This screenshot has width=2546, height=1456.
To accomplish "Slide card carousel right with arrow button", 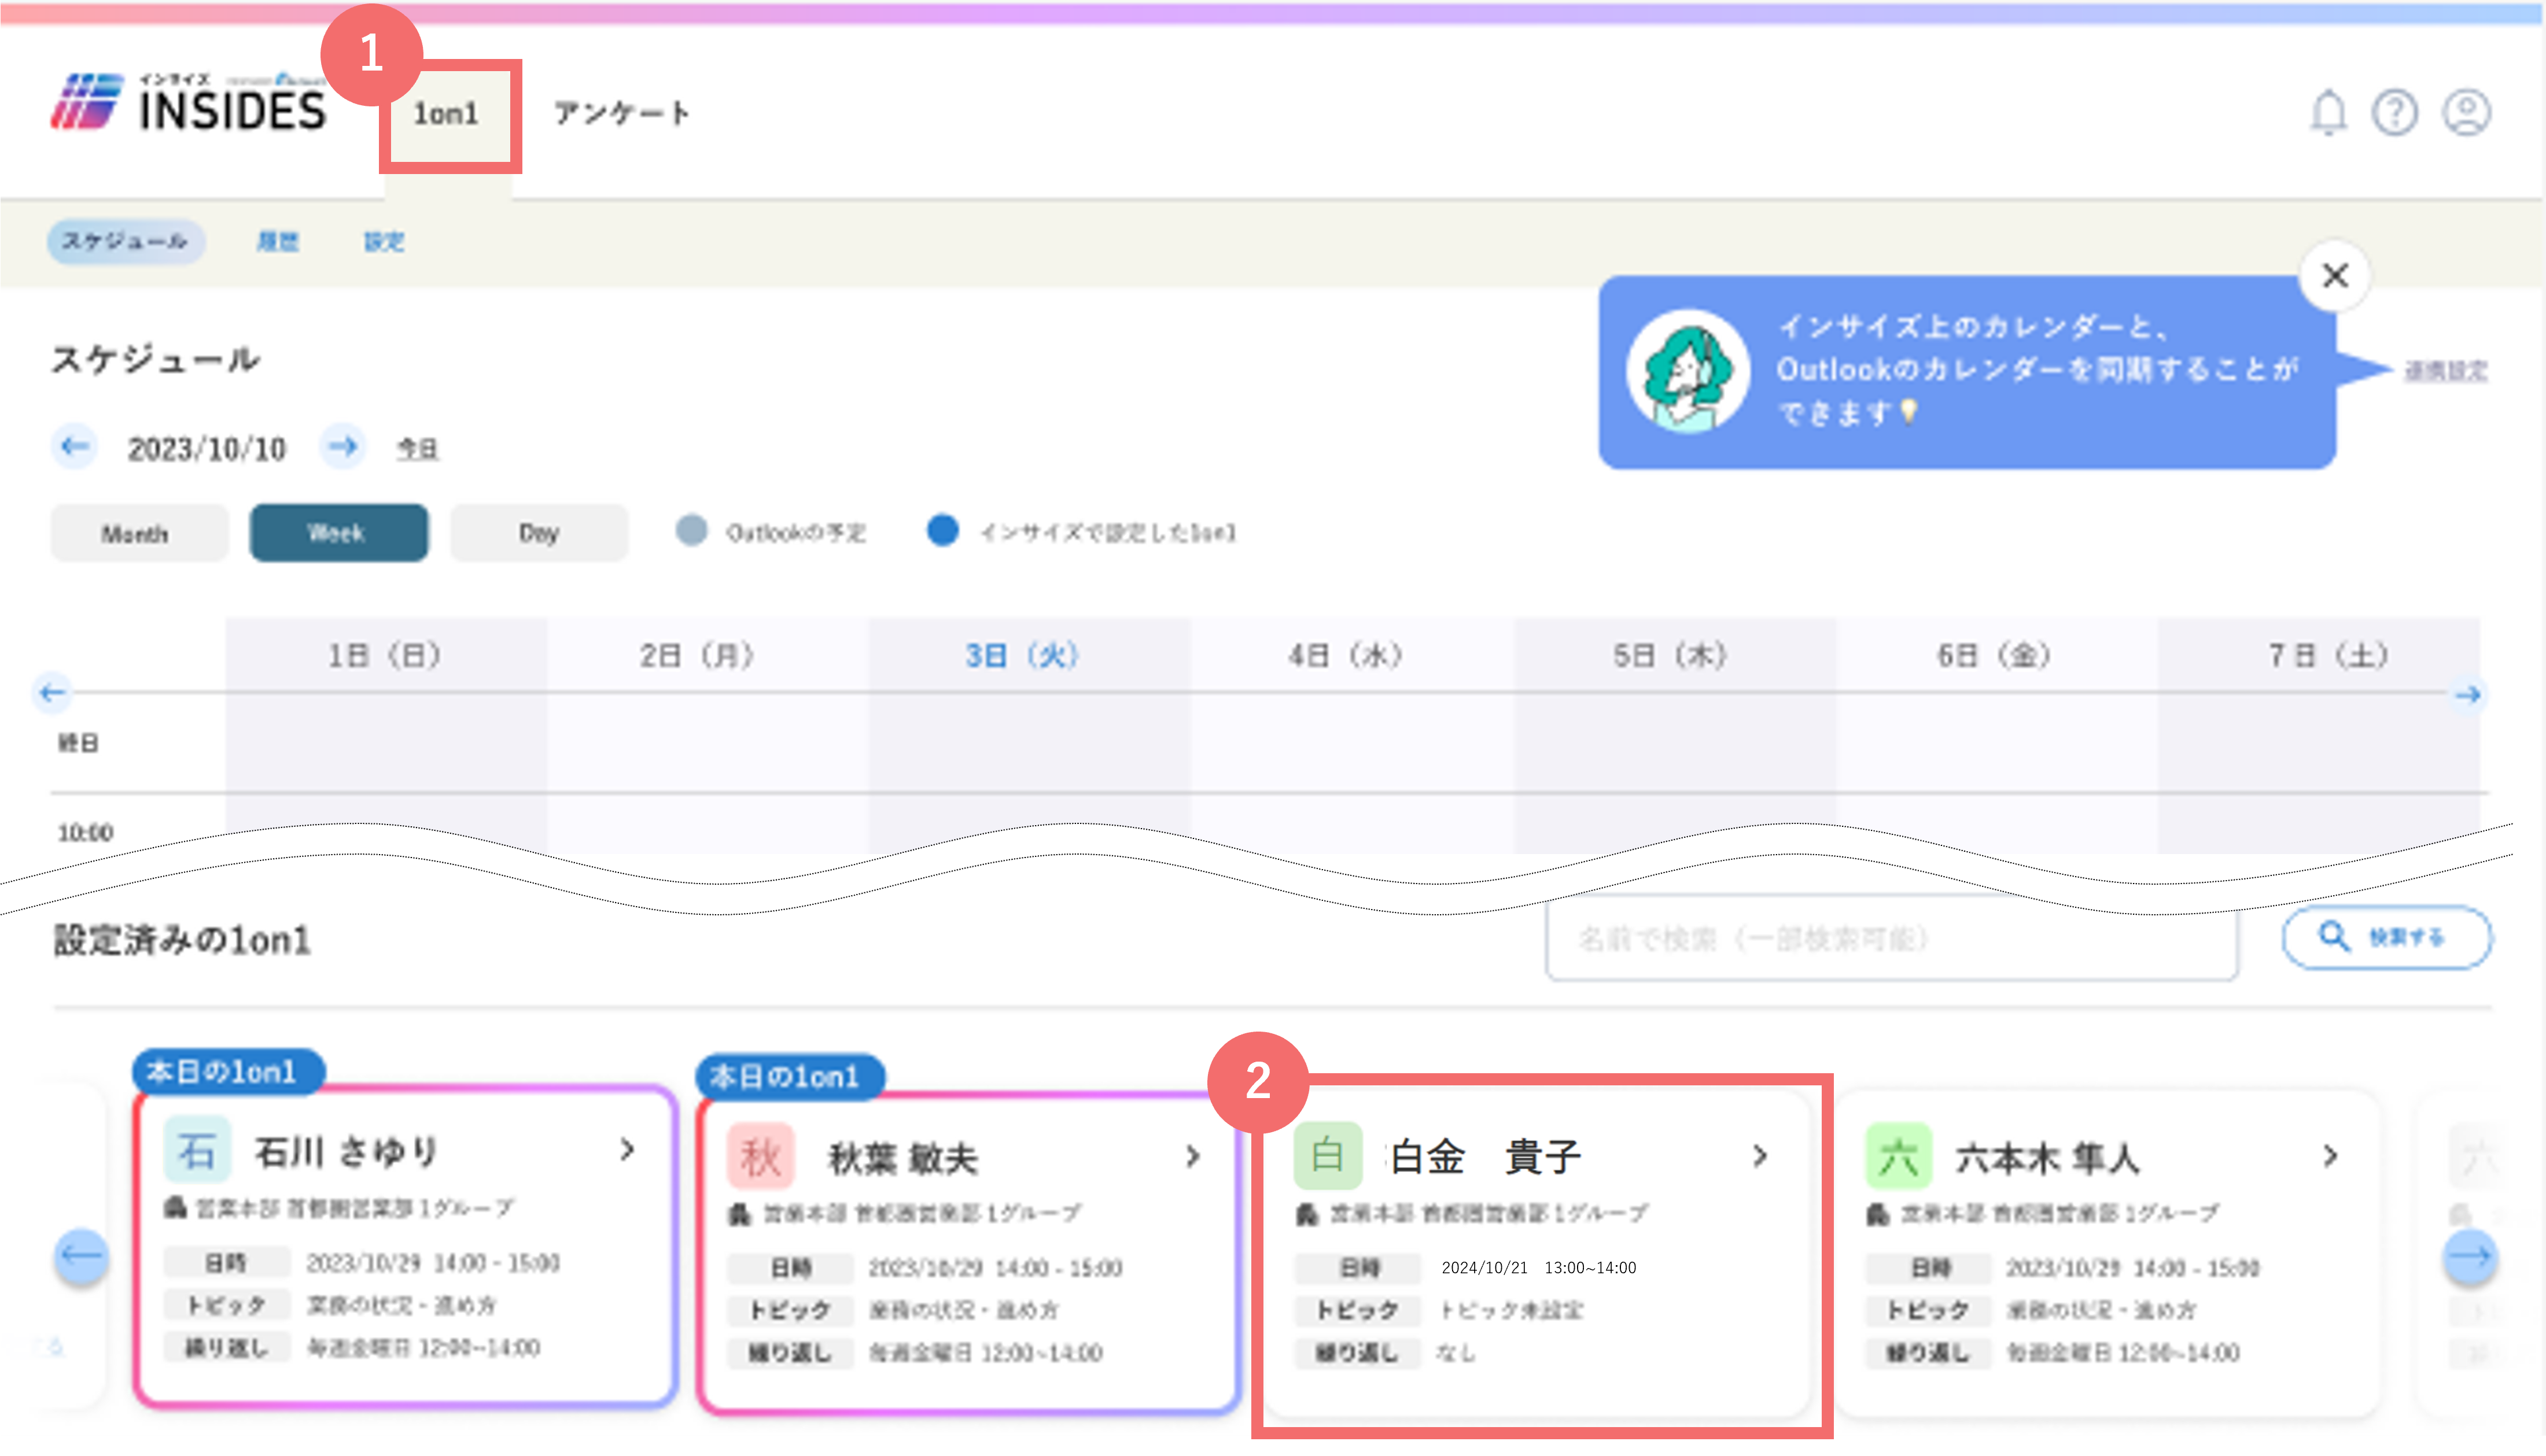I will click(x=2470, y=1256).
